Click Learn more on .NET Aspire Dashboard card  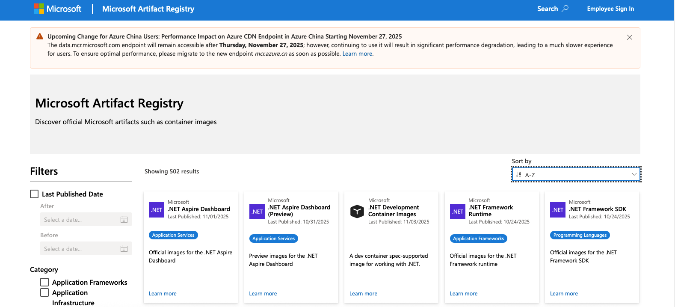[163, 294]
